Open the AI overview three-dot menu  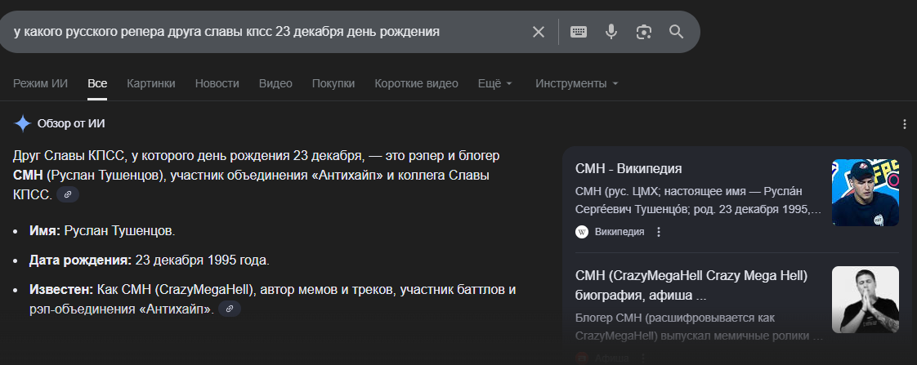(906, 124)
